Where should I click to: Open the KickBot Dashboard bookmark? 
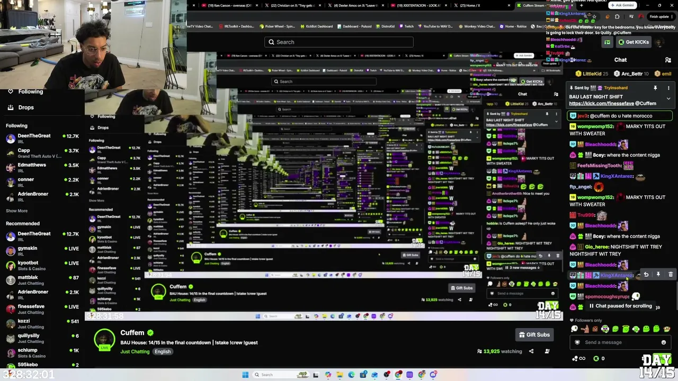(x=317, y=26)
